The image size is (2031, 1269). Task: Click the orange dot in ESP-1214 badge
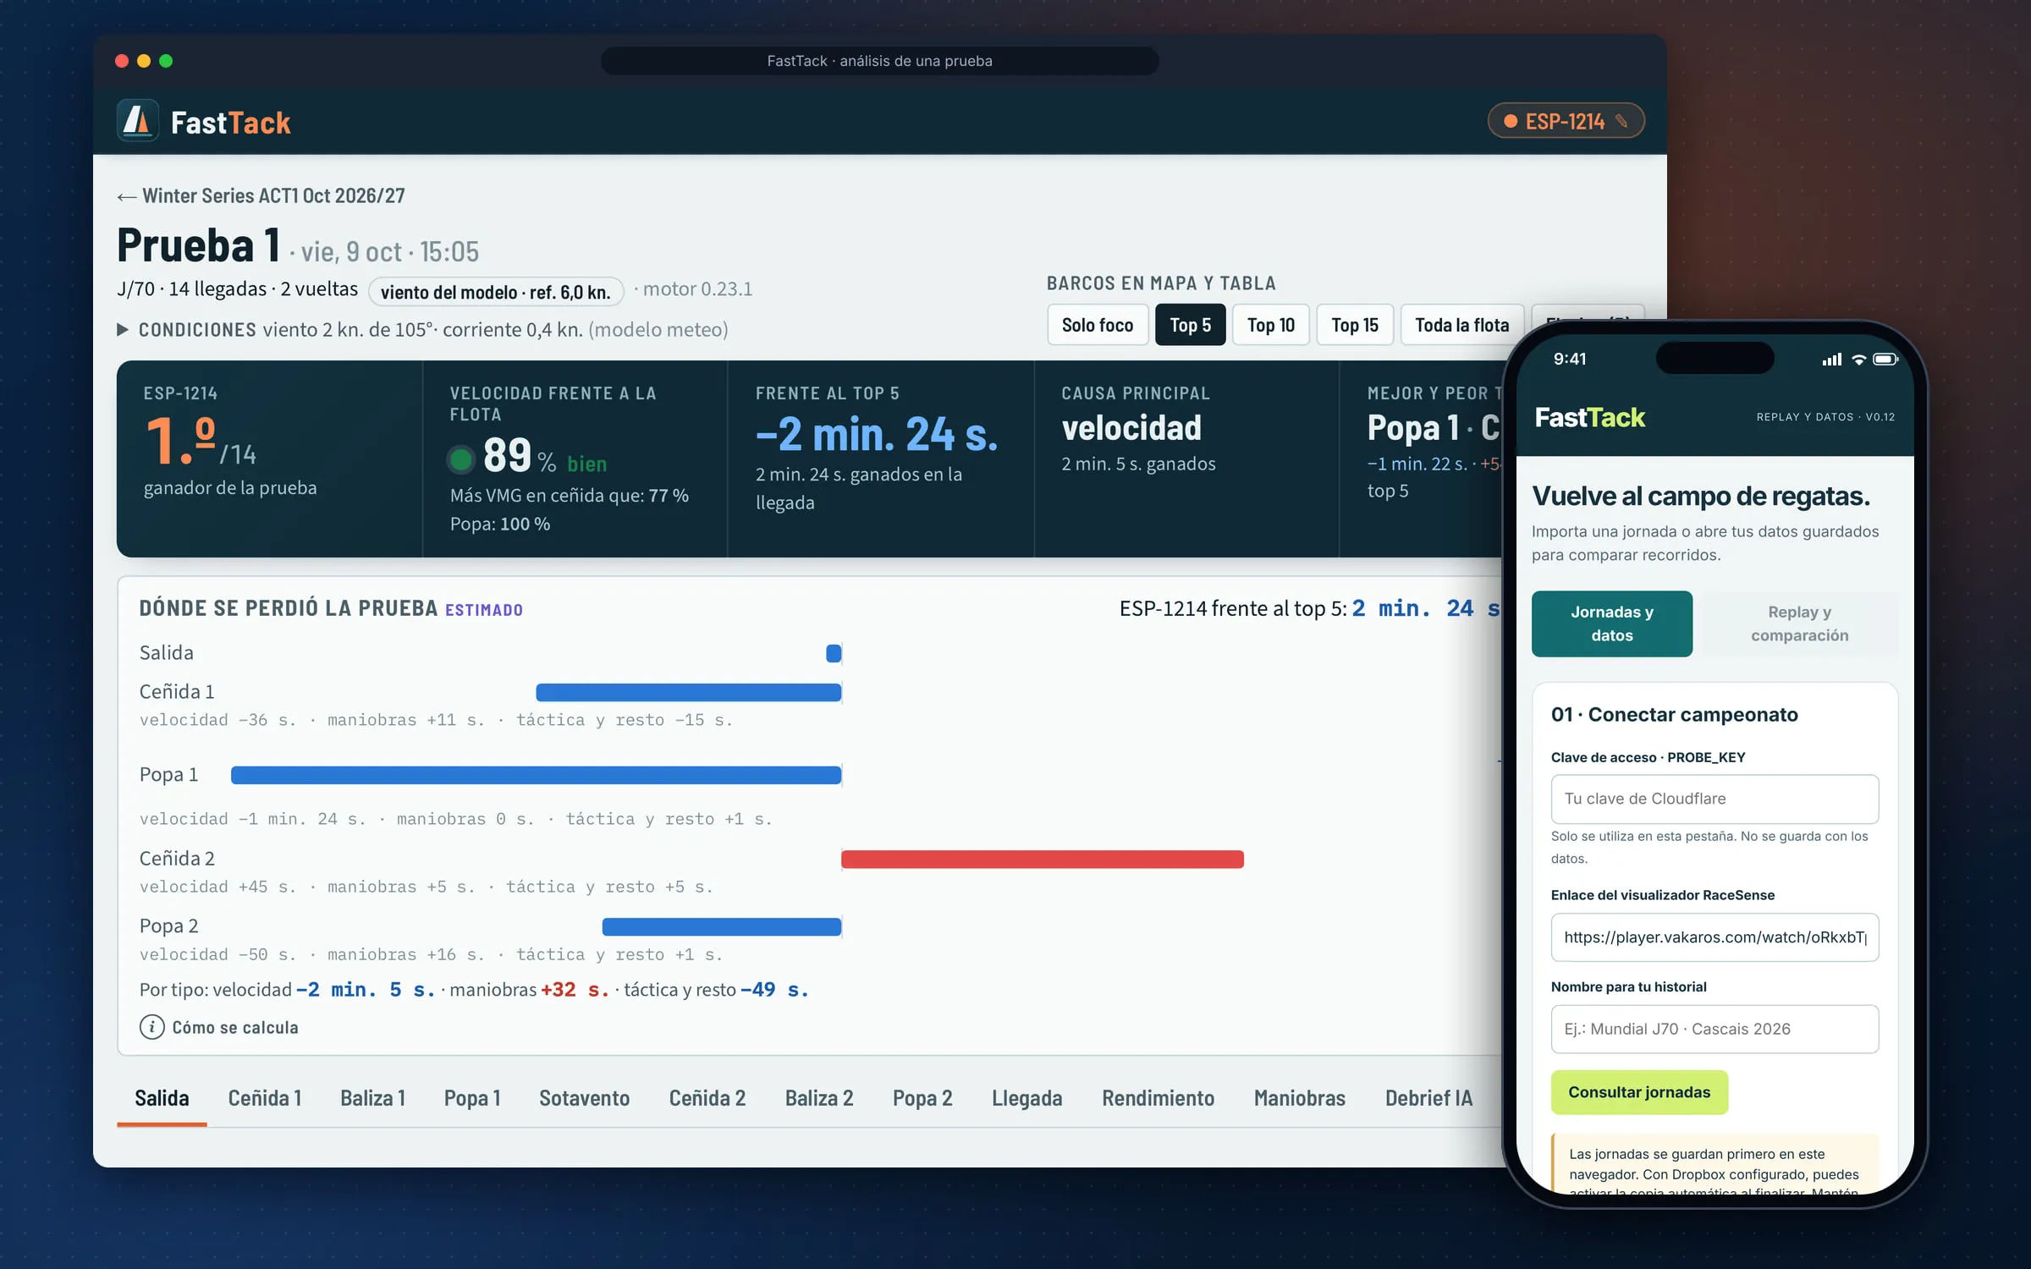pos(1510,121)
